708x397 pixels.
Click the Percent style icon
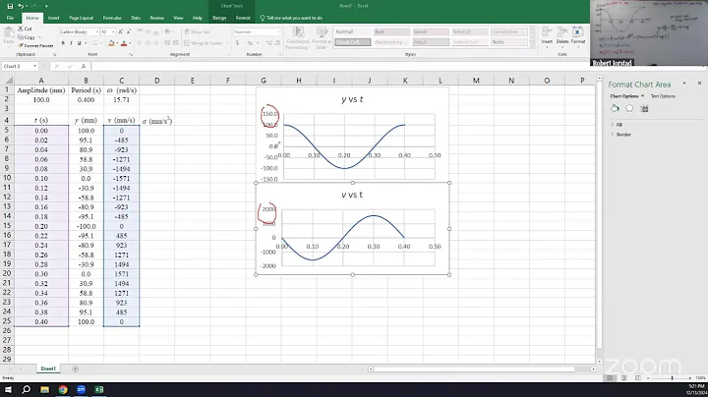pos(250,43)
